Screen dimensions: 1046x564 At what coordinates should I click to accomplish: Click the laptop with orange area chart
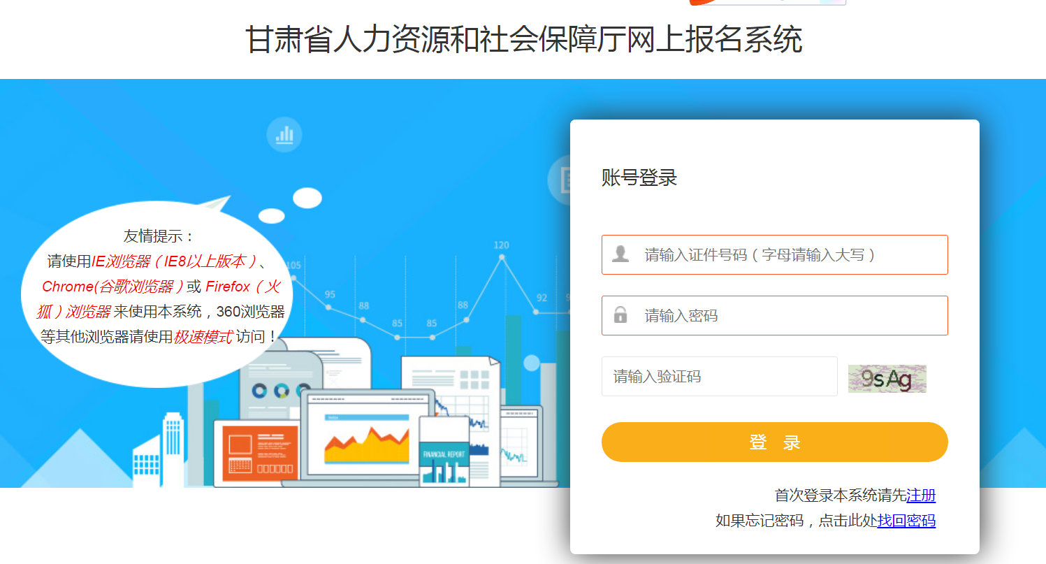[368, 437]
